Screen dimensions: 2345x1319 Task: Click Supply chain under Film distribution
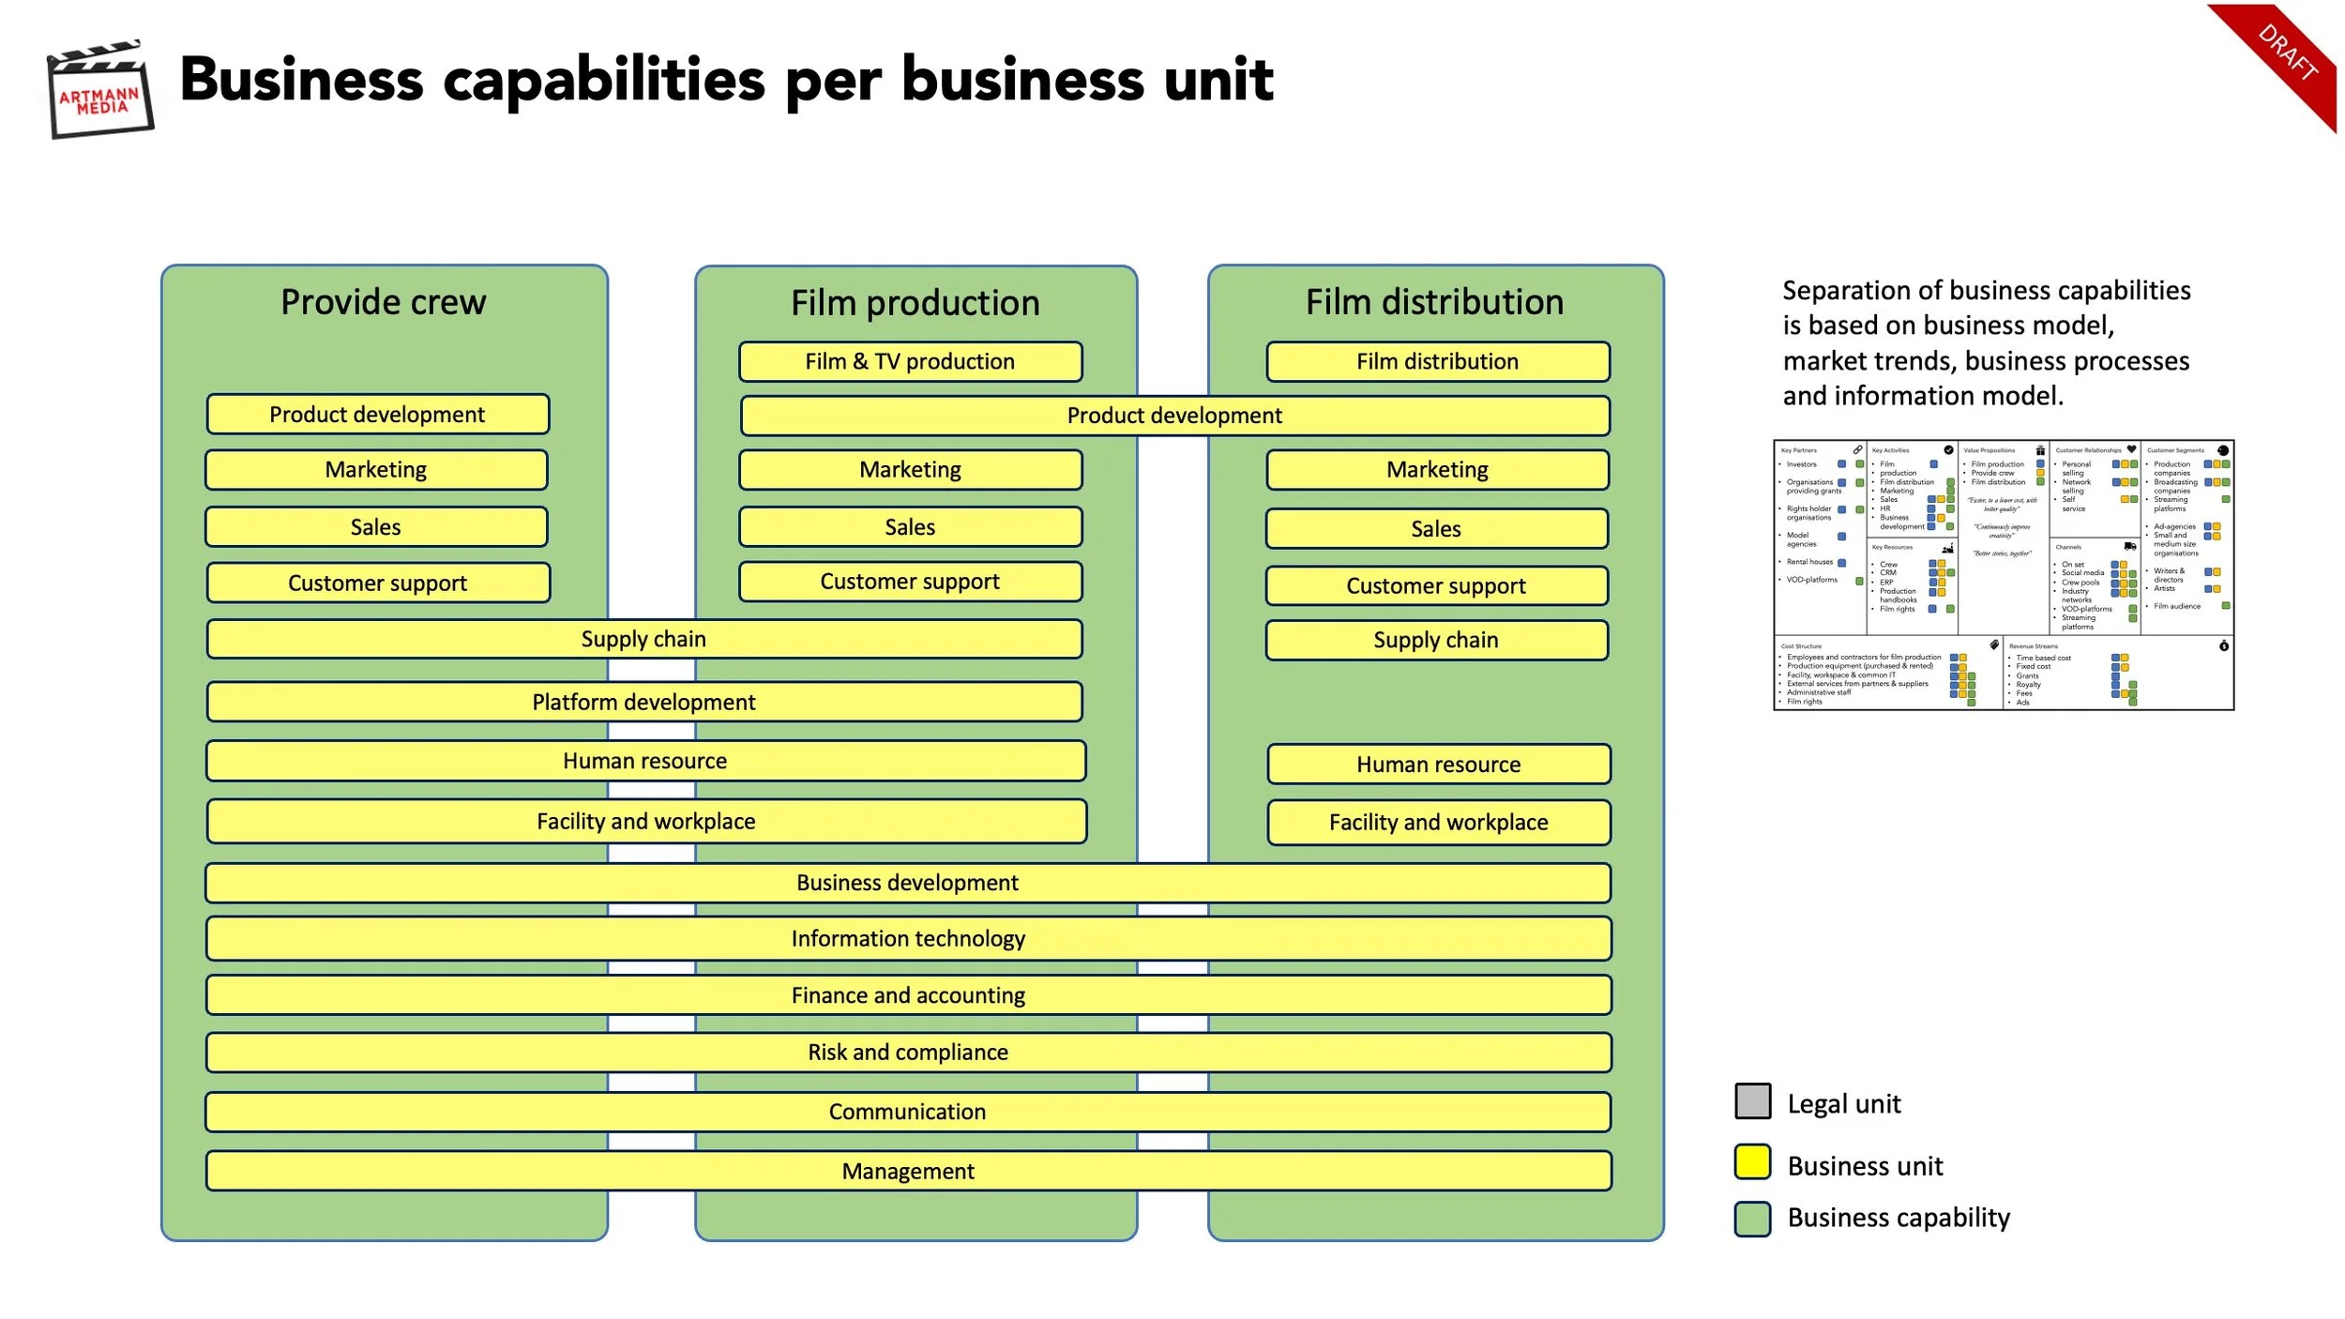click(1436, 641)
